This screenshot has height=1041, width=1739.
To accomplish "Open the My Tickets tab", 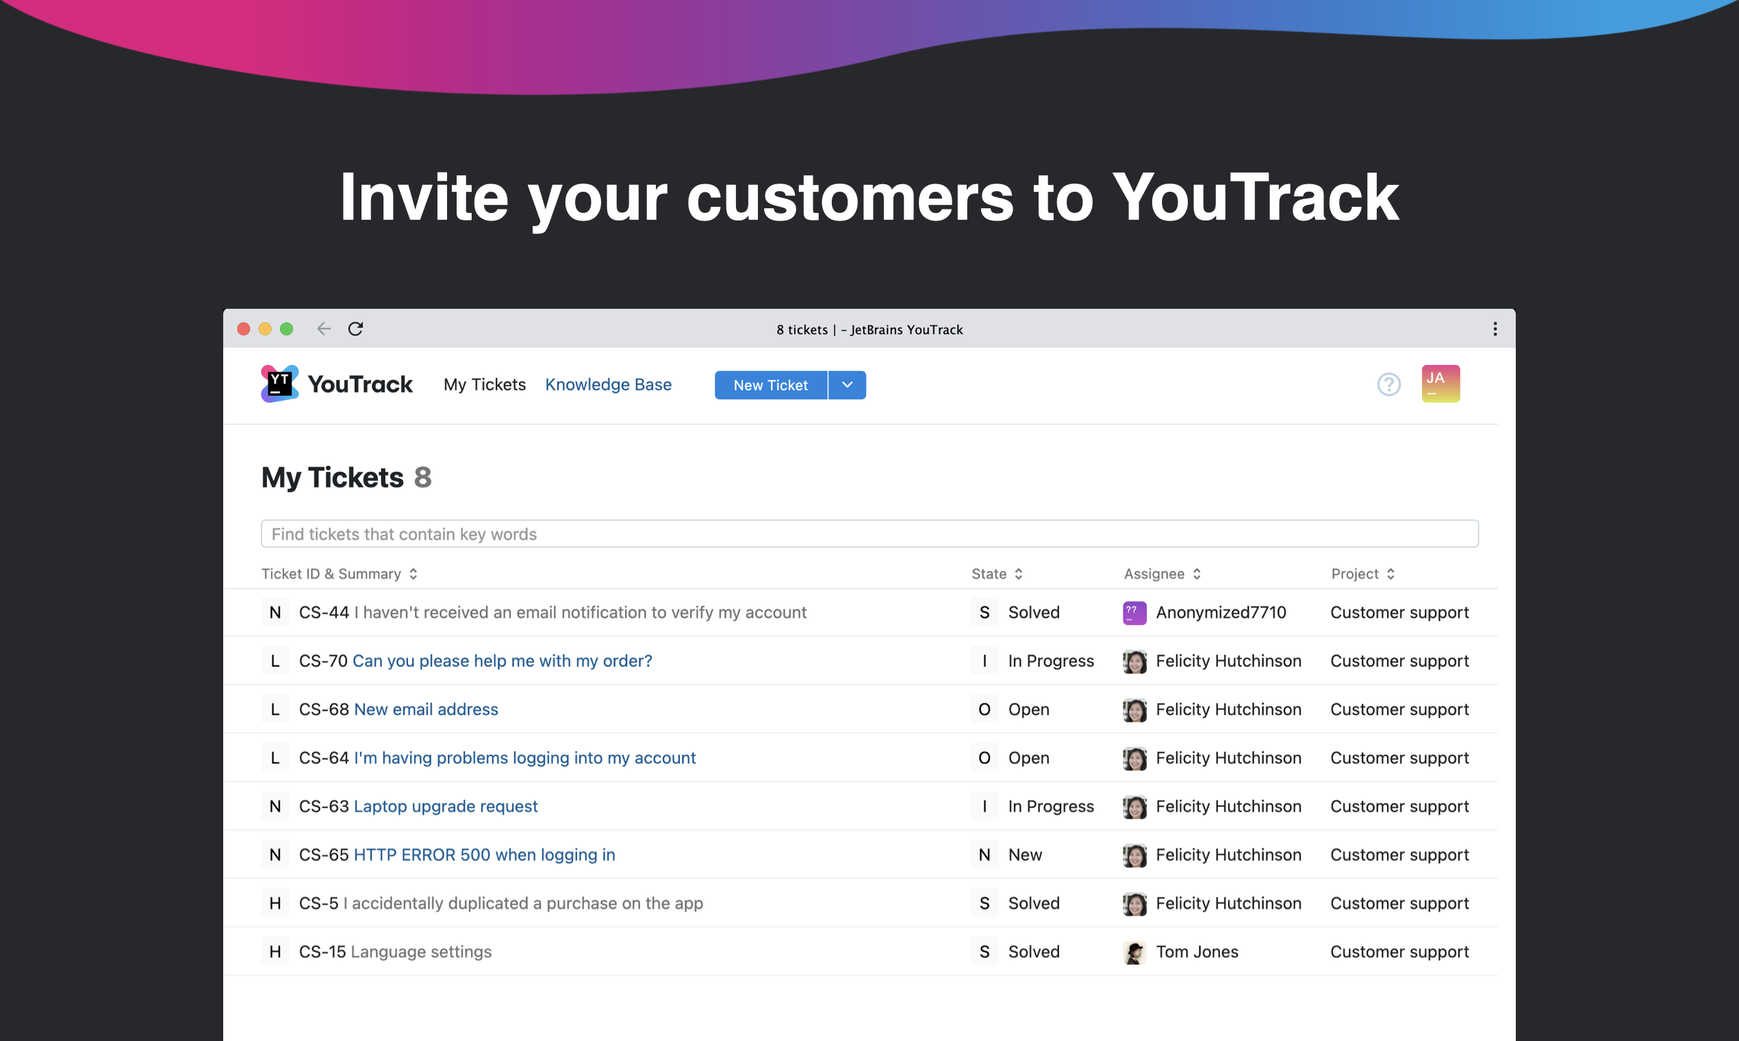I will [x=485, y=384].
